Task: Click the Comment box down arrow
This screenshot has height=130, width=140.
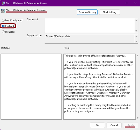Action: tap(136, 31)
